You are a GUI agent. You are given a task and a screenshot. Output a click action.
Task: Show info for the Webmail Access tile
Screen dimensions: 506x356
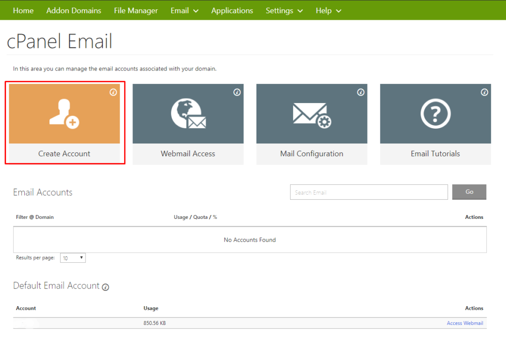[x=237, y=92]
